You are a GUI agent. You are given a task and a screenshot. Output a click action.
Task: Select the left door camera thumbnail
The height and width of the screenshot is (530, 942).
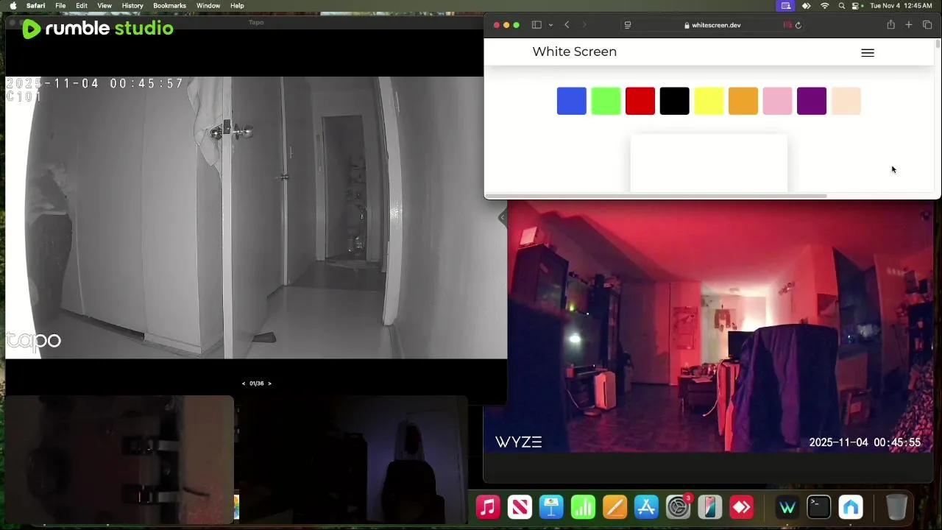point(120,459)
